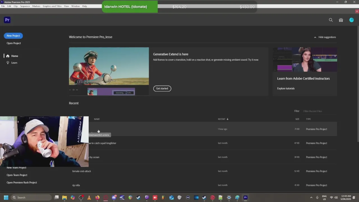Image resolution: width=359 pixels, height=202 pixels.
Task: Click the 'Generative Extend is here' heading
Action: (x=171, y=54)
